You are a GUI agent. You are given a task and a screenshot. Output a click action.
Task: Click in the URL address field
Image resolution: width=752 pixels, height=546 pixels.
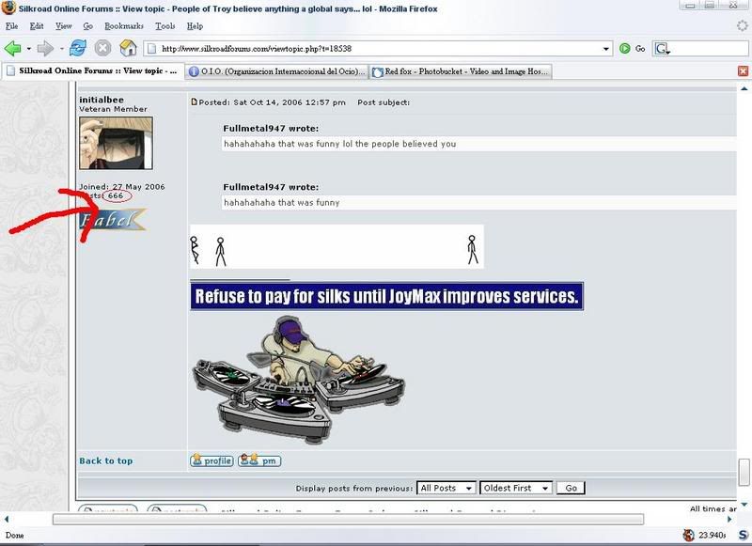[x=377, y=49]
